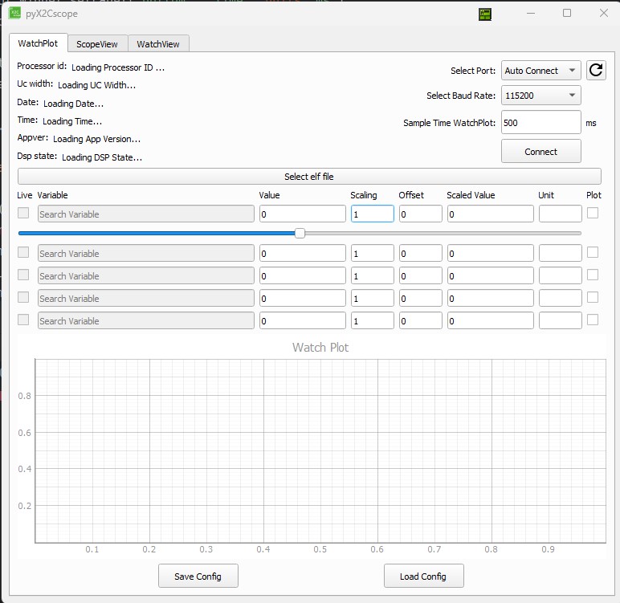Click the Offset field in third row
The height and width of the screenshot is (603, 620).
click(420, 275)
